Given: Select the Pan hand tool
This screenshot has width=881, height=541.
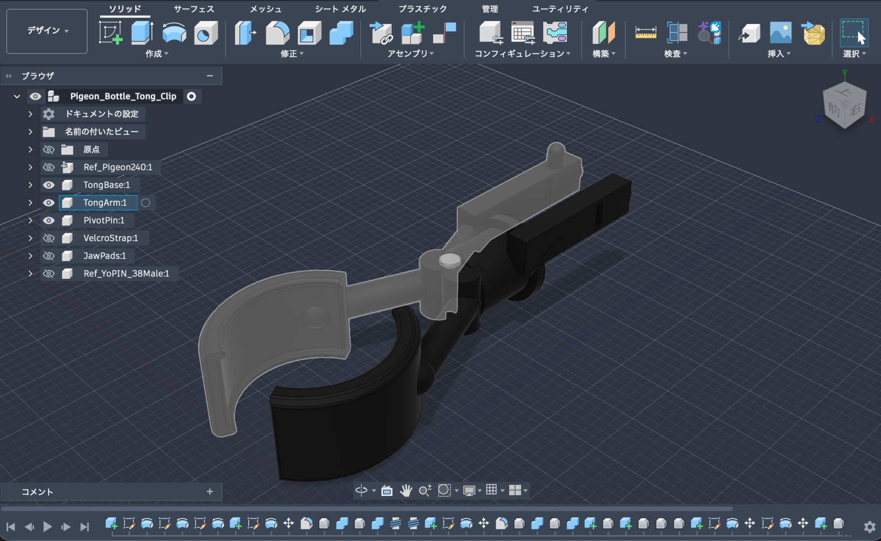Looking at the screenshot, I should [x=406, y=490].
